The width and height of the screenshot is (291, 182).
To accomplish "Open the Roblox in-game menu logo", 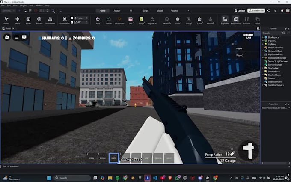I will 7,37.
